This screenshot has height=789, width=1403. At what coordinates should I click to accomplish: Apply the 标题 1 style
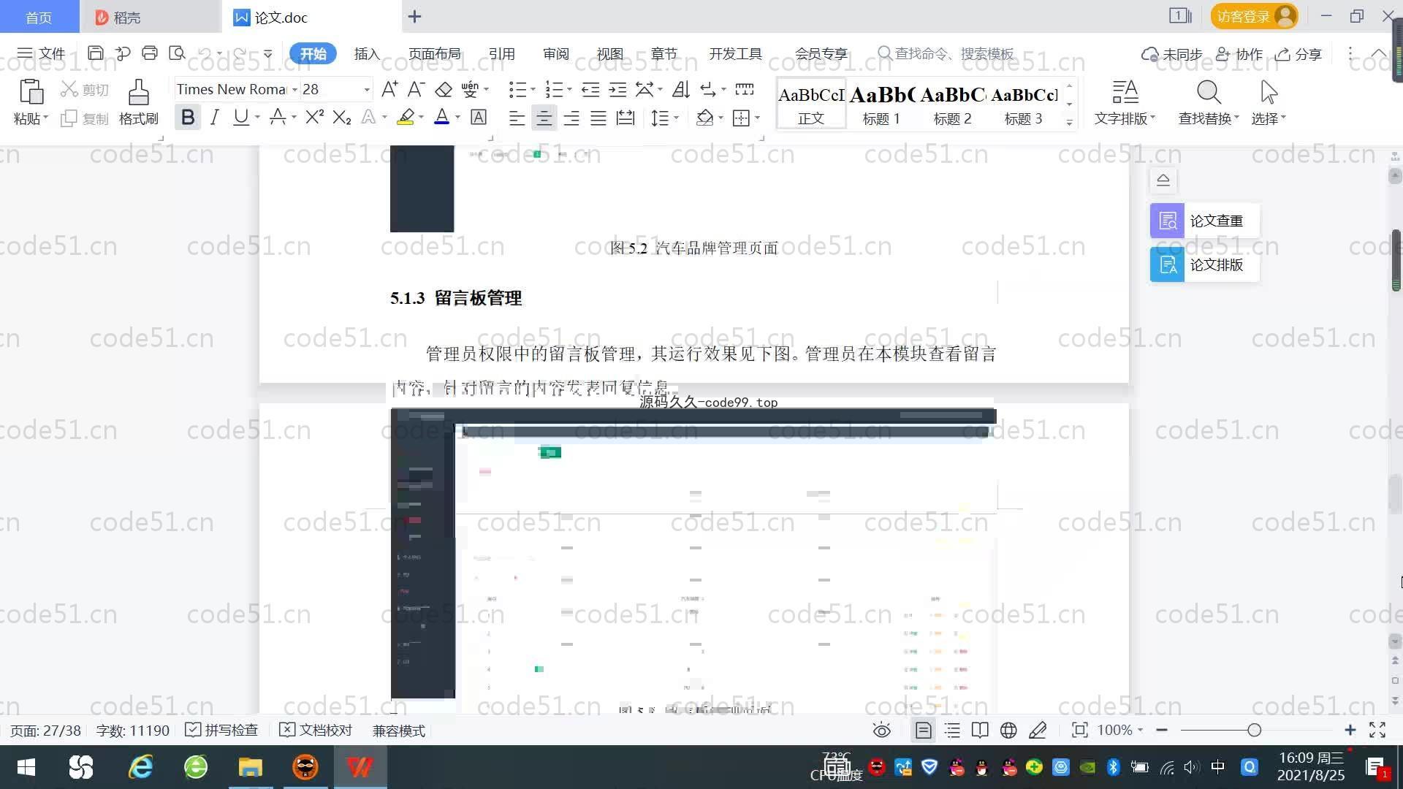[881, 104]
